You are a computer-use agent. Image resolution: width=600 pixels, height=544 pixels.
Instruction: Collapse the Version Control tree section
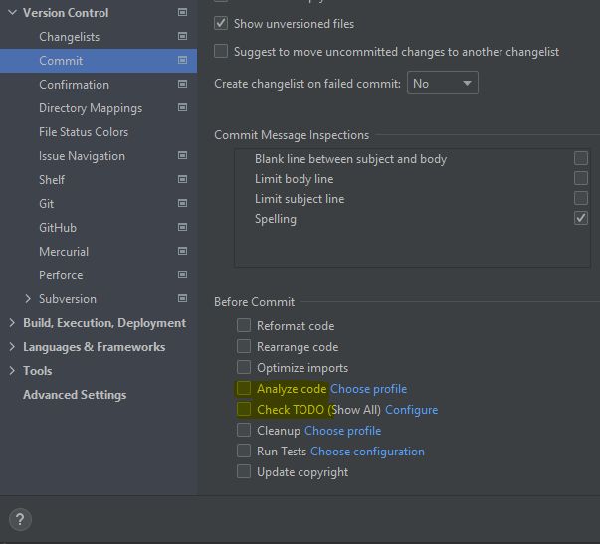click(x=12, y=12)
